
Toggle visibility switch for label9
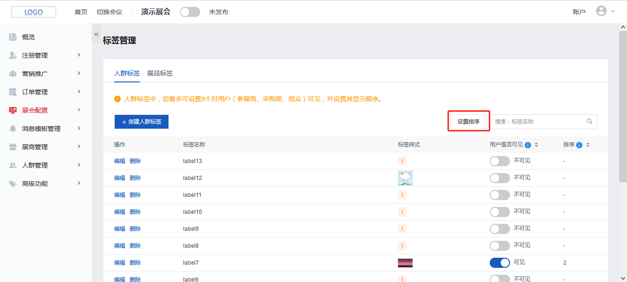500,229
